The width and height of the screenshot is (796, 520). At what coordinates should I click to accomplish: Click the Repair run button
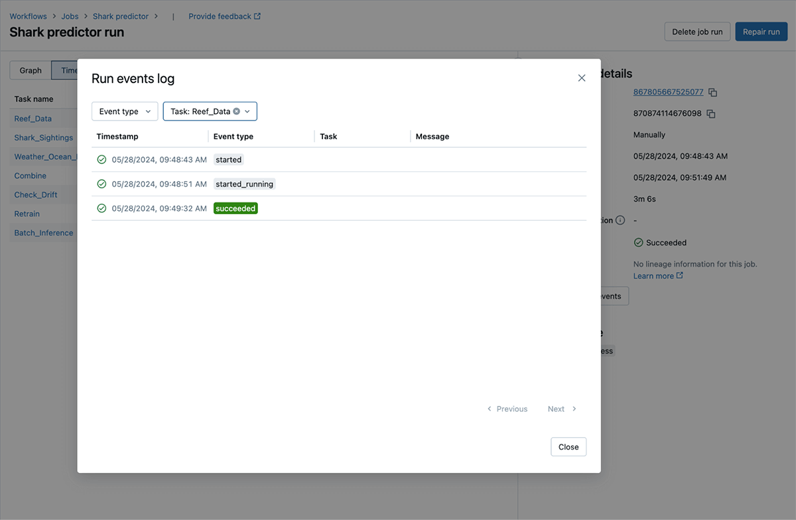click(761, 32)
